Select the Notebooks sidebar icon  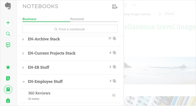coord(8,90)
